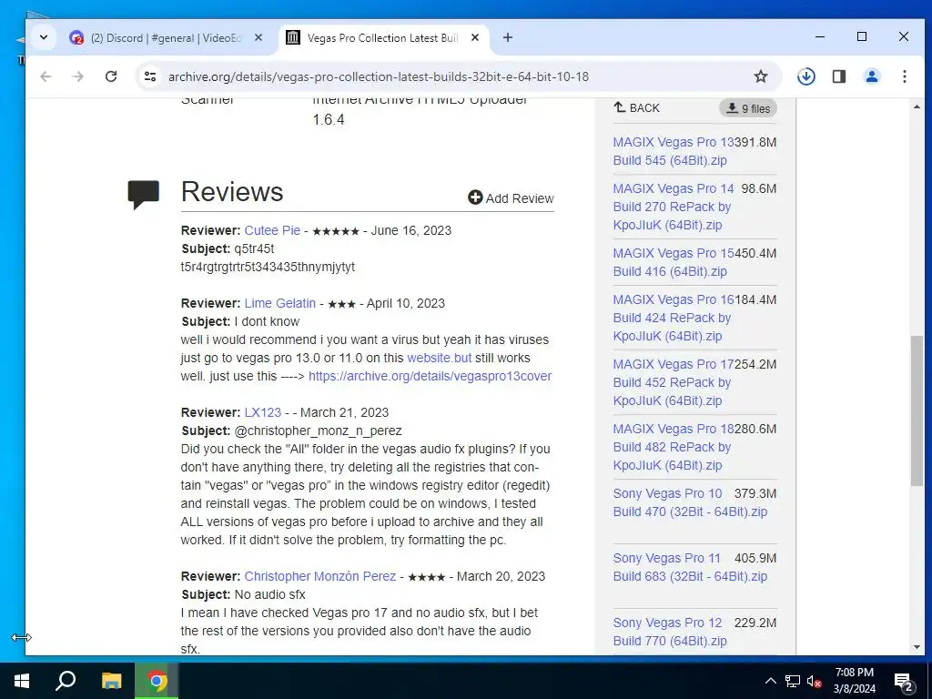932x699 pixels.
Task: Open the tab search chevron in Chrome
Action: pos(44,37)
